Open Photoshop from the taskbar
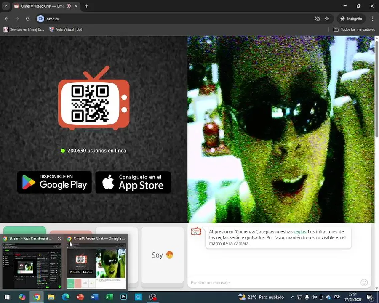379x303 pixels. click(123, 297)
